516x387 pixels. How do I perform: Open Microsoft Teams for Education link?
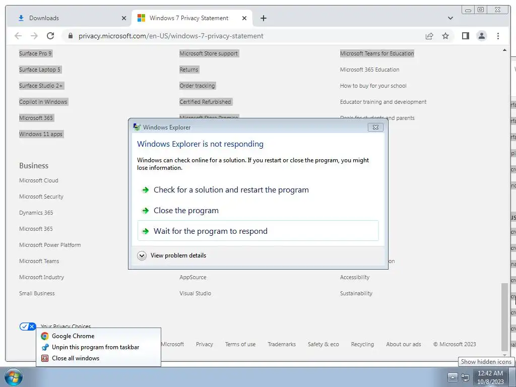(x=377, y=53)
